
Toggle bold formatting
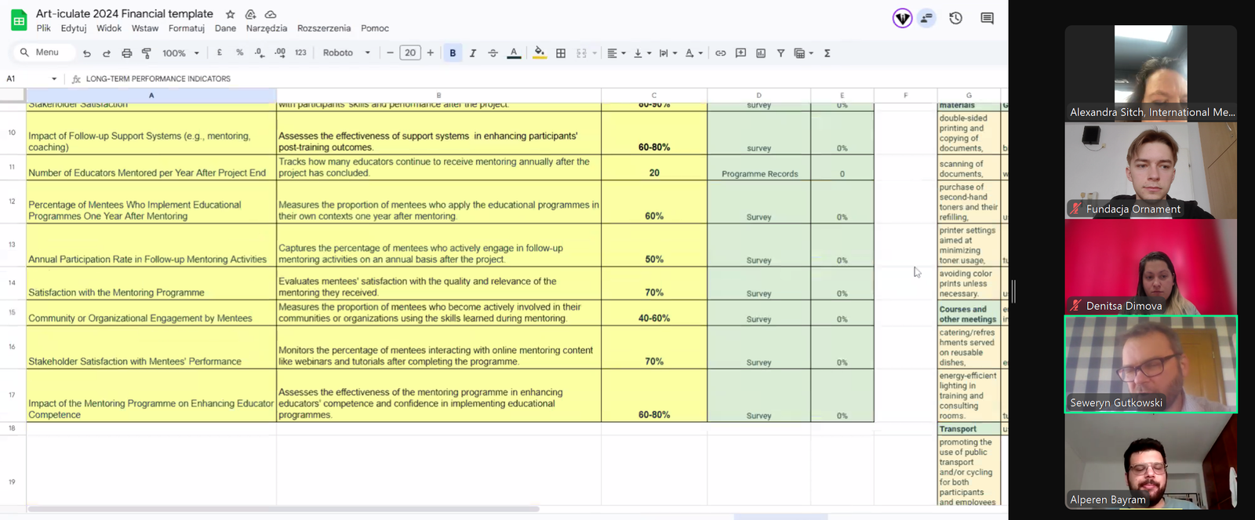453,53
